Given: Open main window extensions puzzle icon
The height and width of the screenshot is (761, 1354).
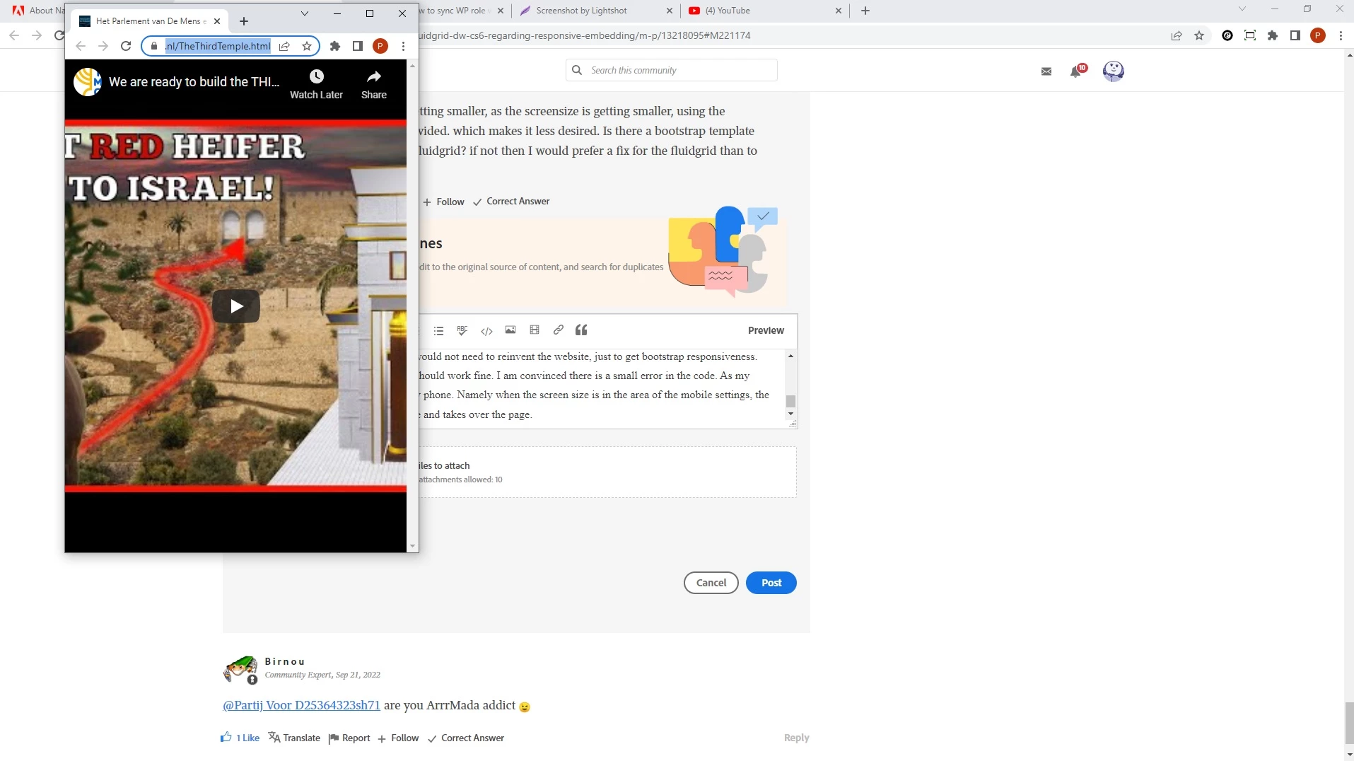Looking at the screenshot, I should pyautogui.click(x=1273, y=35).
